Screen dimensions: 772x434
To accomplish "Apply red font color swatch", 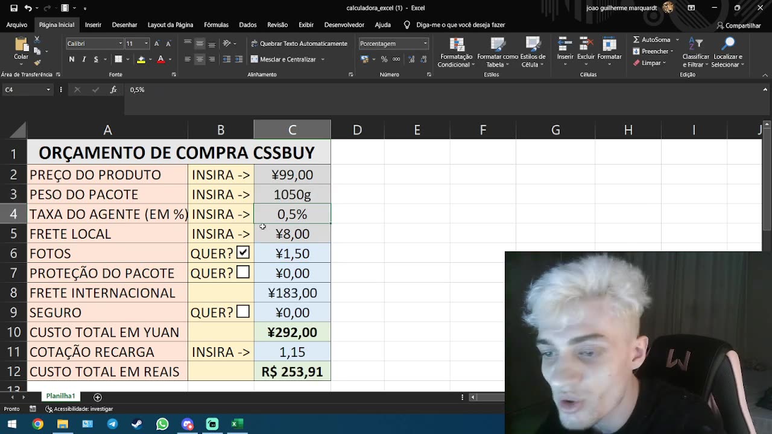I will tap(160, 59).
